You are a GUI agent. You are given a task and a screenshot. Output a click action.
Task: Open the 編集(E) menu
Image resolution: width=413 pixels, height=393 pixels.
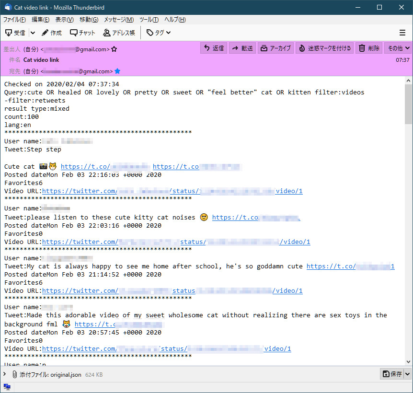pyautogui.click(x=41, y=20)
